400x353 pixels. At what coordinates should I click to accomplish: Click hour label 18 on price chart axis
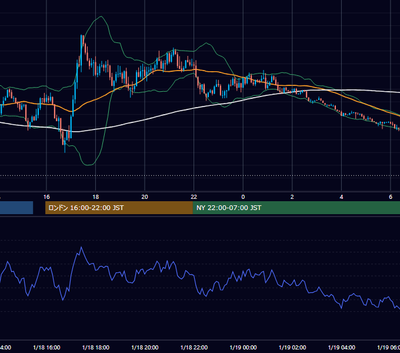(96, 197)
